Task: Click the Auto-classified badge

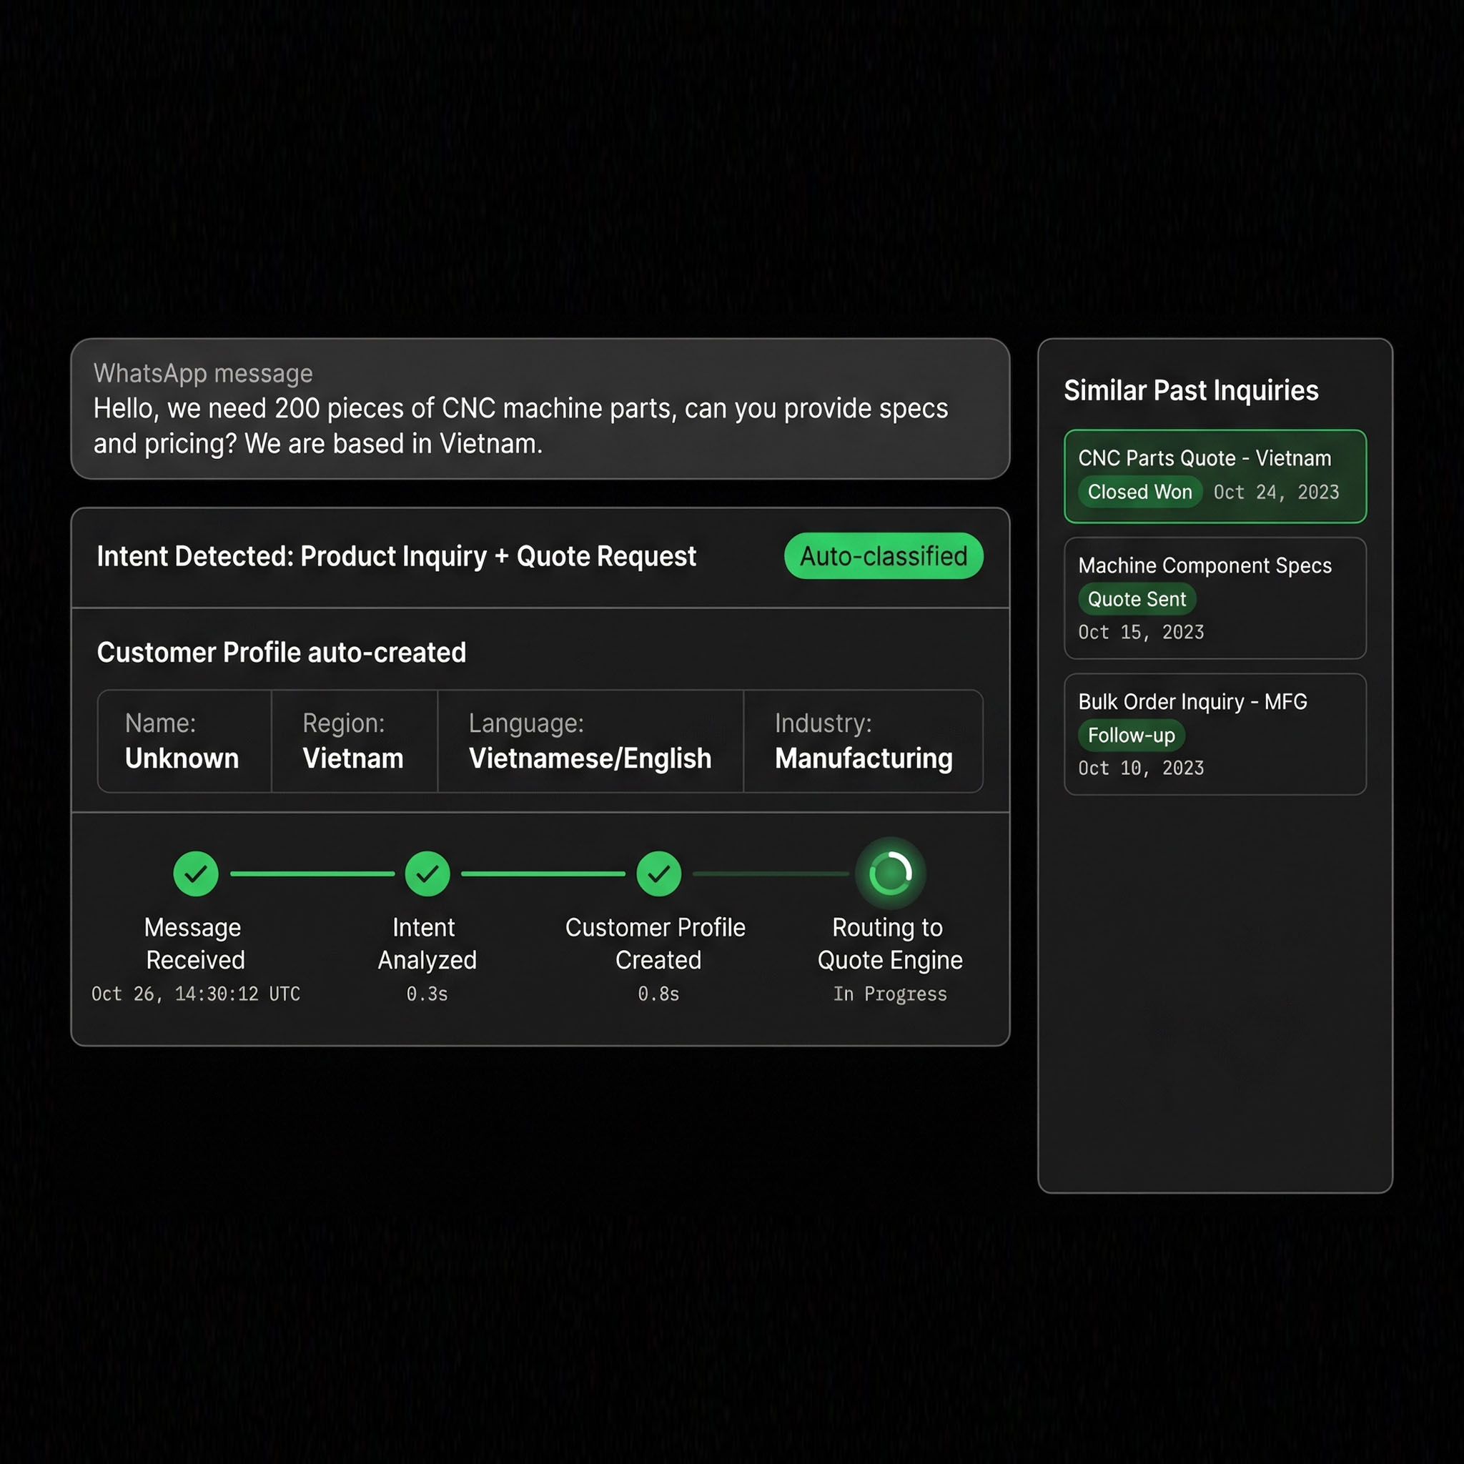Action: (x=884, y=556)
